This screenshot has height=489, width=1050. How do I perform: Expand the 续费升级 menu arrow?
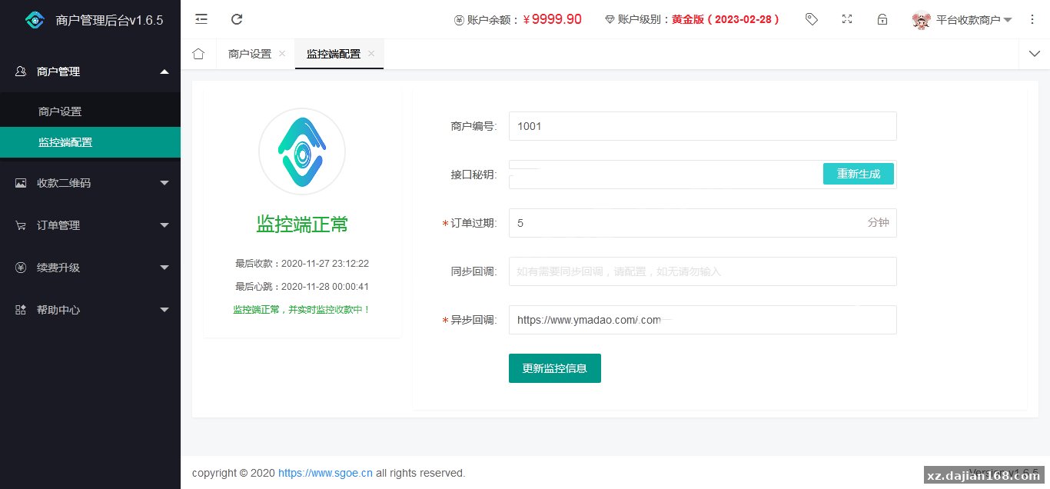pyautogui.click(x=164, y=268)
